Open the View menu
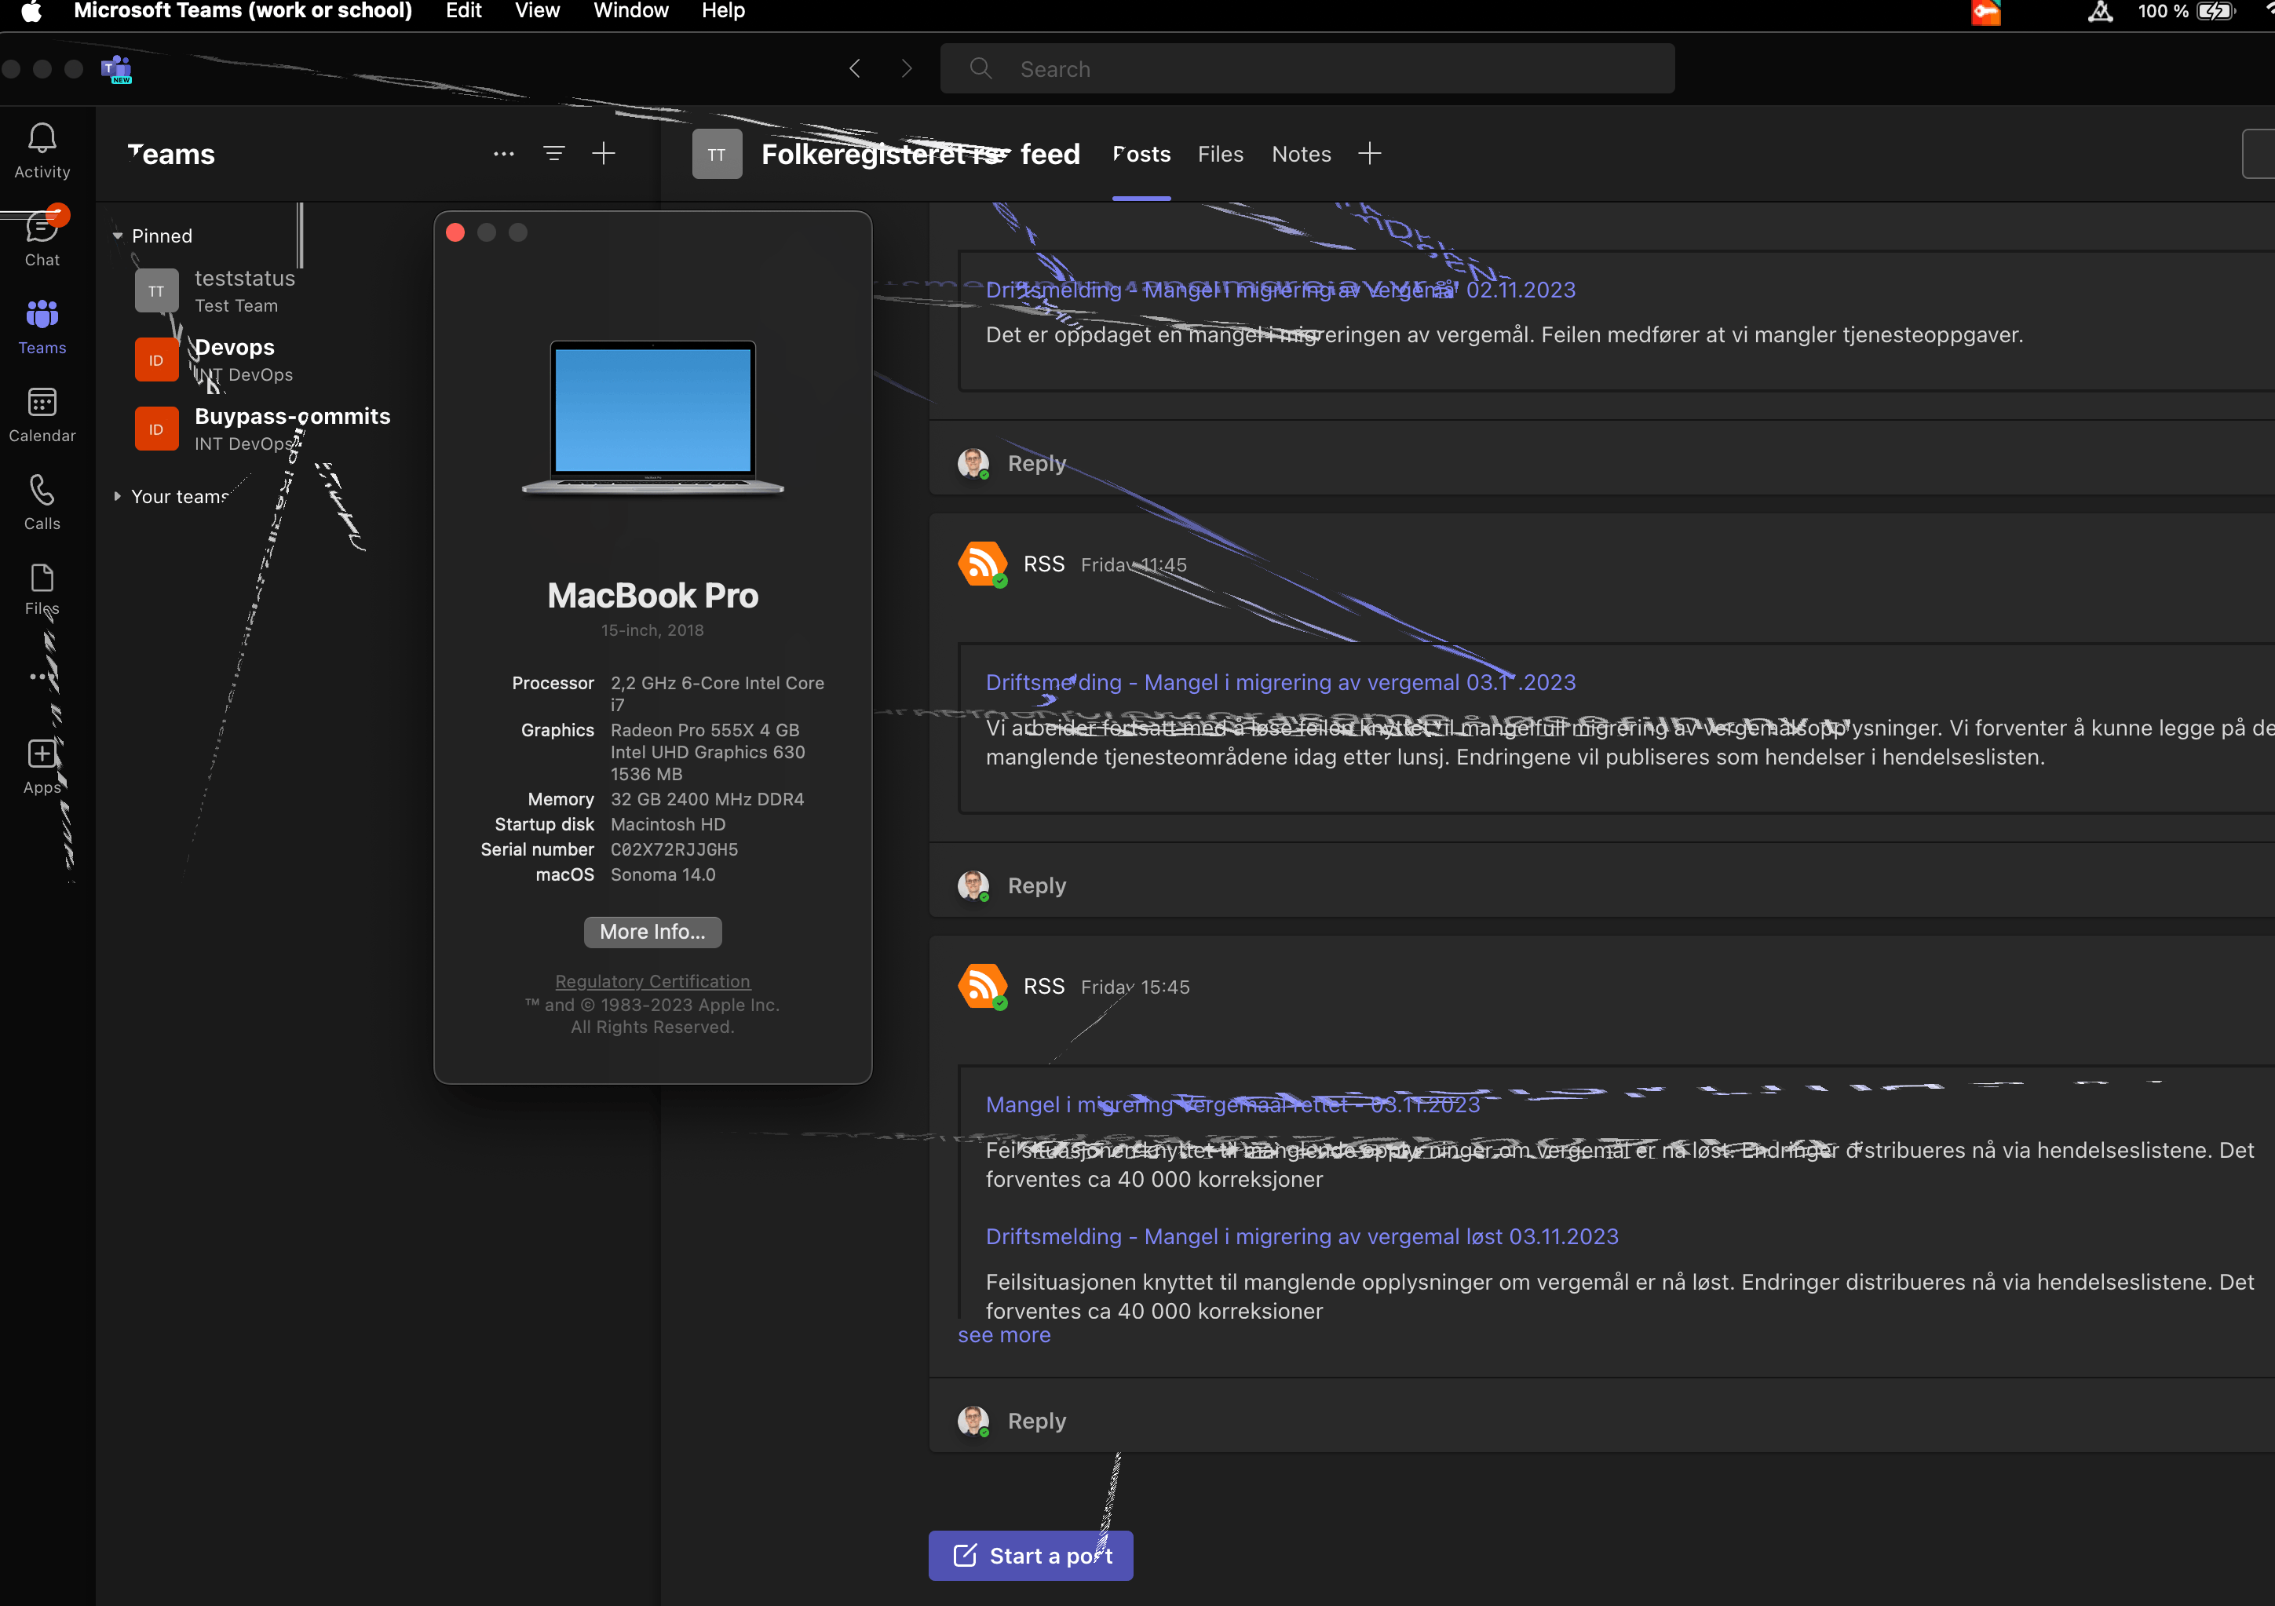The width and height of the screenshot is (2275, 1606). (x=537, y=11)
